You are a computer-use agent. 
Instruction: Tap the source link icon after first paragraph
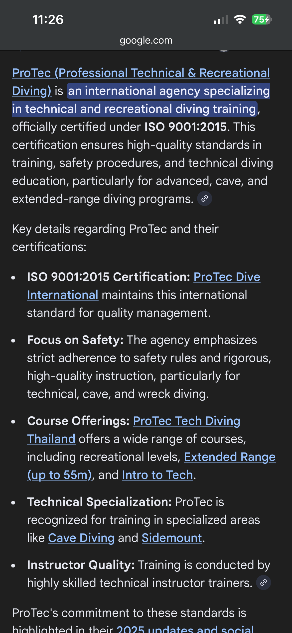pos(205,199)
